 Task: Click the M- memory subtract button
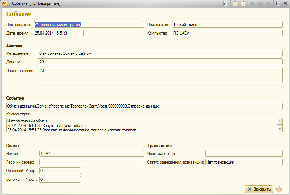[269, 3]
